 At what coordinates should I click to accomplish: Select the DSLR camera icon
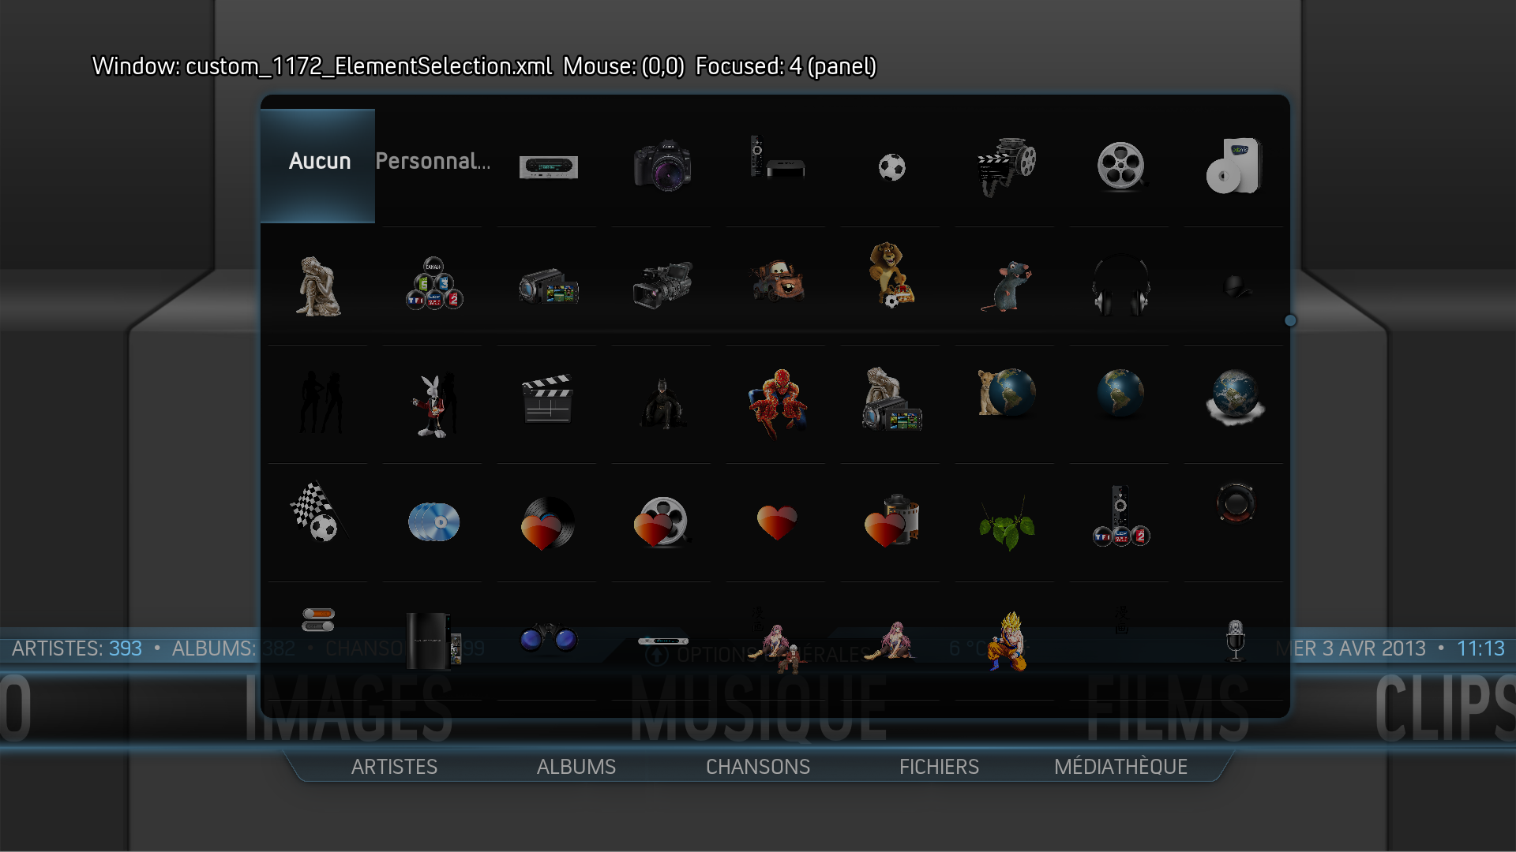(x=662, y=166)
